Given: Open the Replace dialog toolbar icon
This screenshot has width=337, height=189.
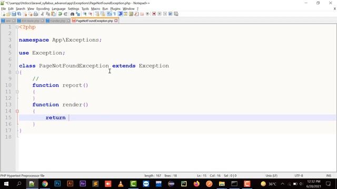Looking at the screenshot, I should (x=78, y=14).
